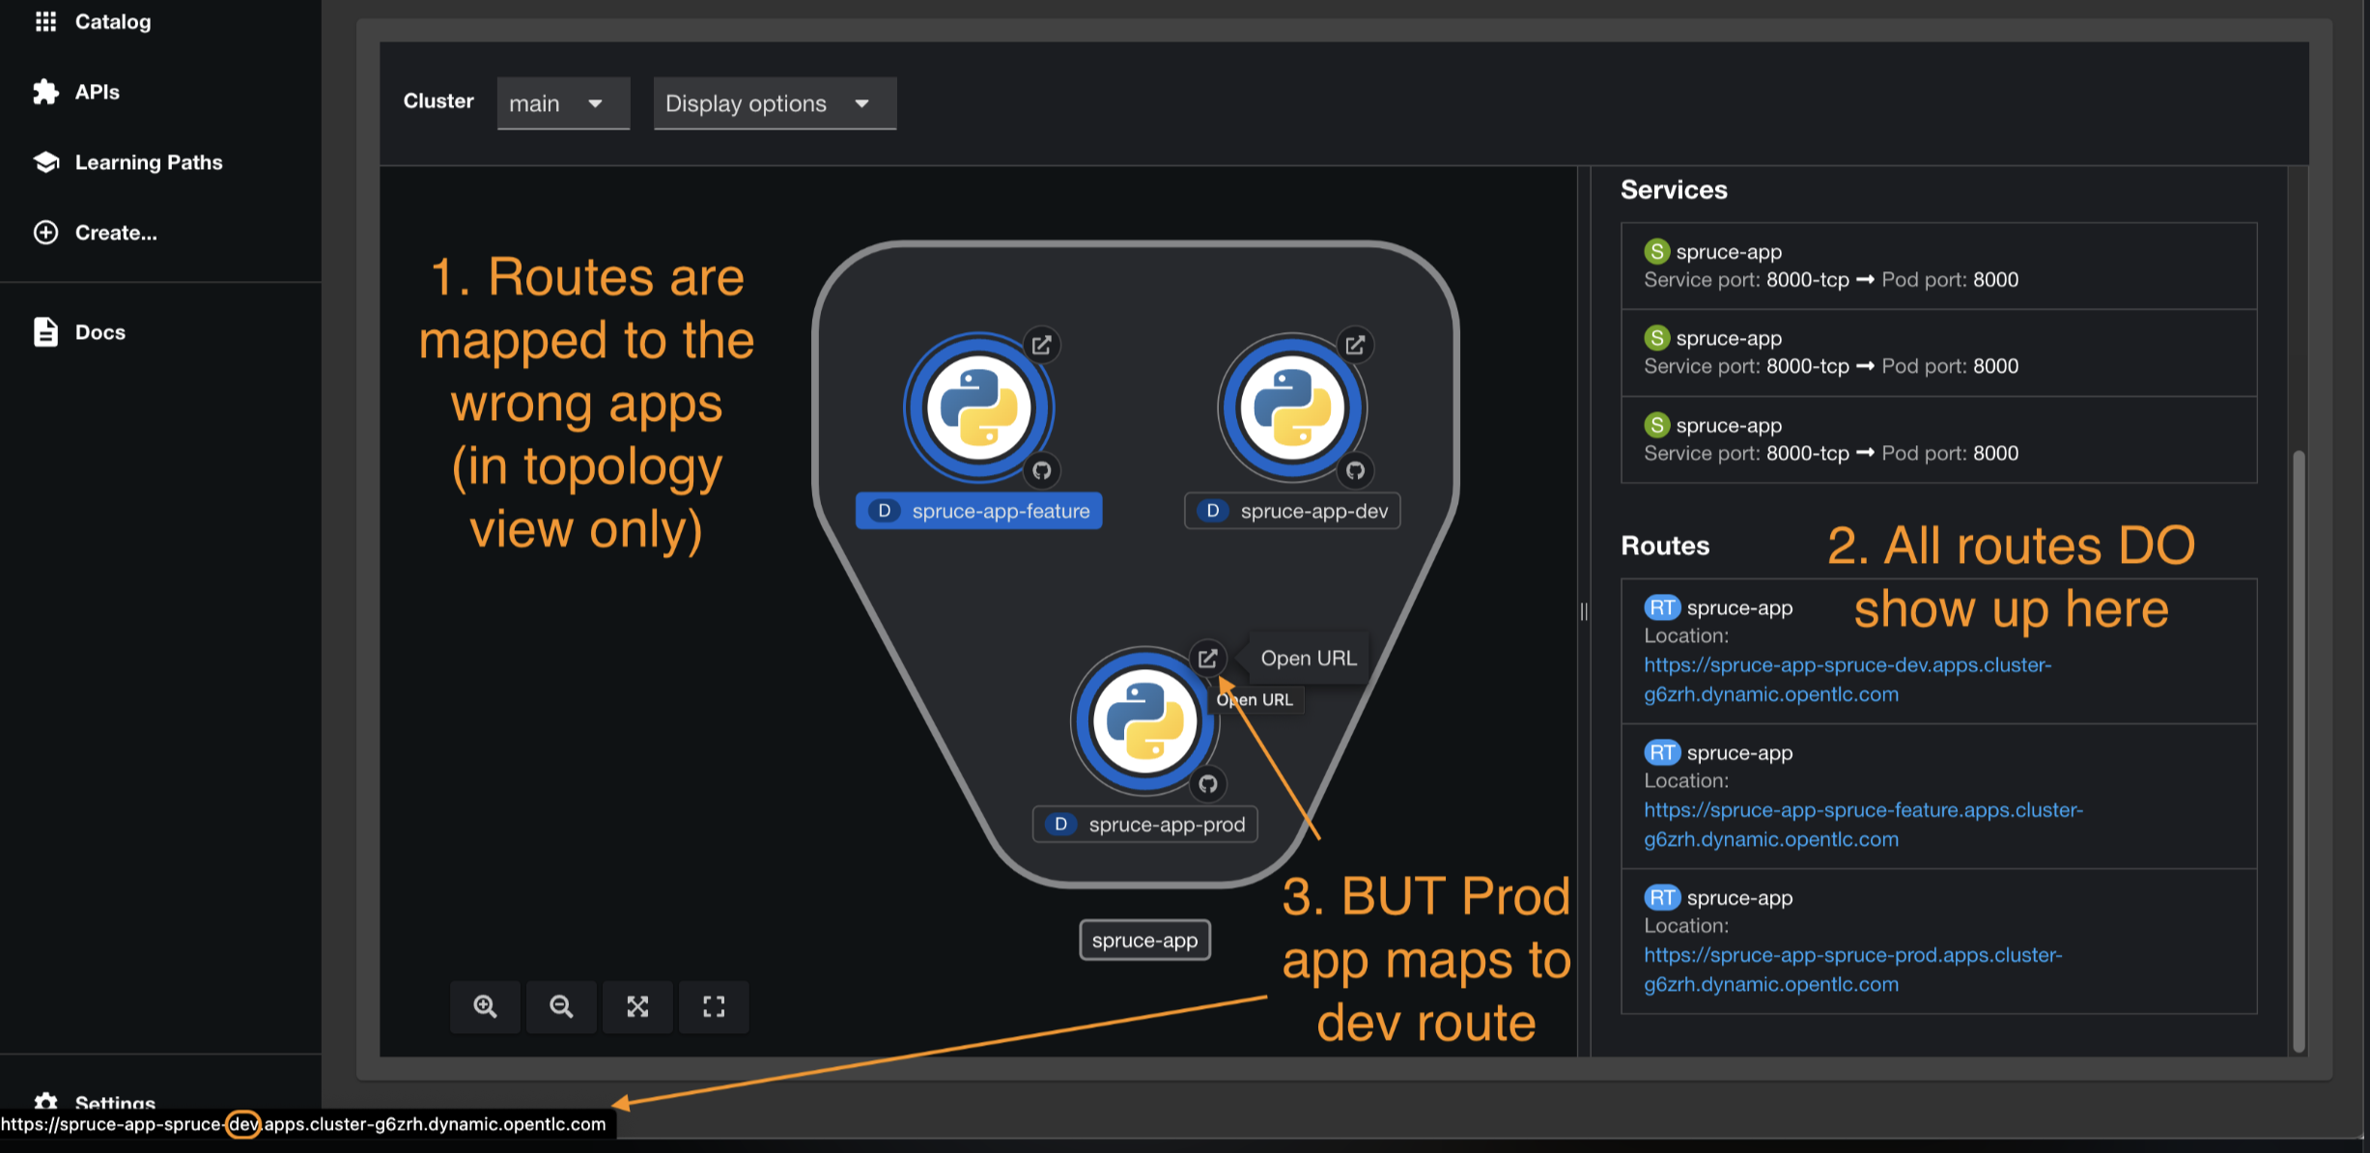The image size is (2370, 1153).
Task: Open URL icon on spruce-app-feature node
Action: tap(1041, 345)
